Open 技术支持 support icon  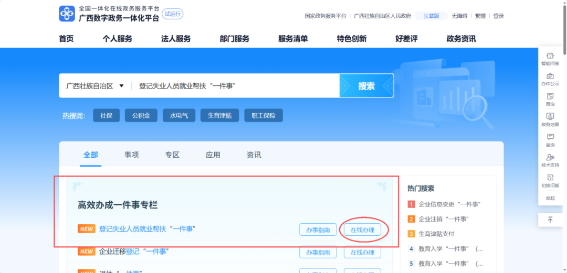[550, 157]
